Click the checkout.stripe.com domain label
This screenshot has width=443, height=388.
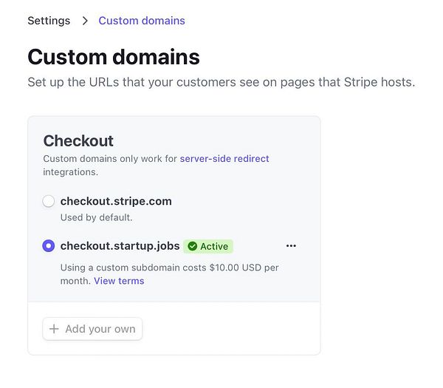click(116, 201)
